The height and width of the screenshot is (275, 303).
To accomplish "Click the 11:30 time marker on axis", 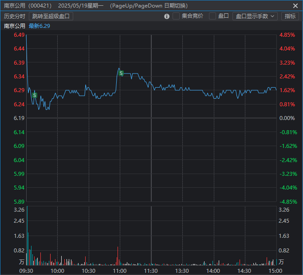I will (151, 271).
